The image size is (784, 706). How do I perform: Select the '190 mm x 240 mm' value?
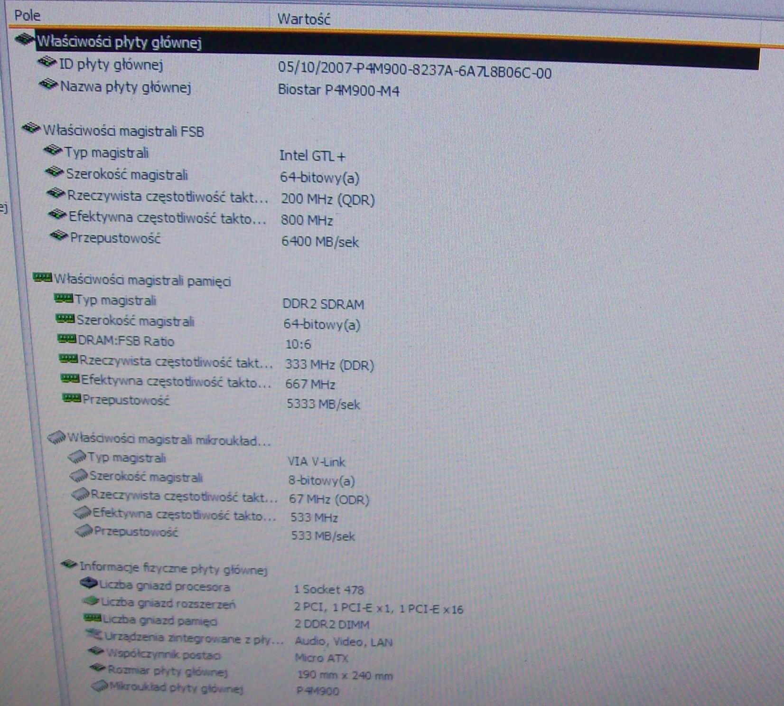click(x=345, y=675)
